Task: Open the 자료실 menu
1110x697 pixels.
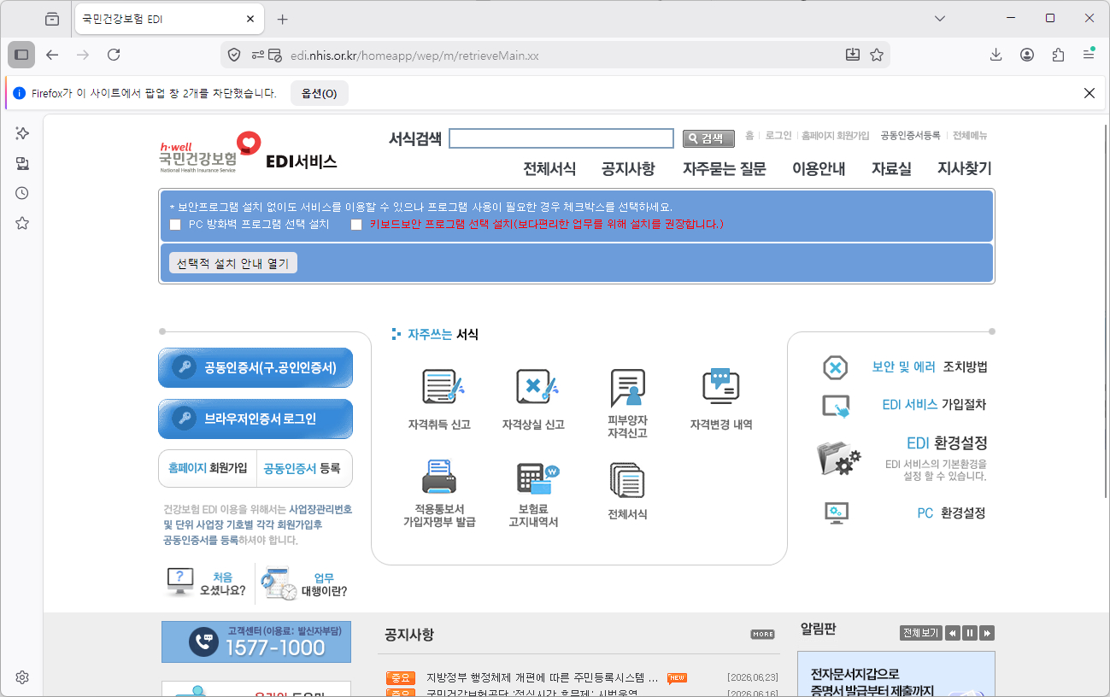Action: (x=891, y=168)
